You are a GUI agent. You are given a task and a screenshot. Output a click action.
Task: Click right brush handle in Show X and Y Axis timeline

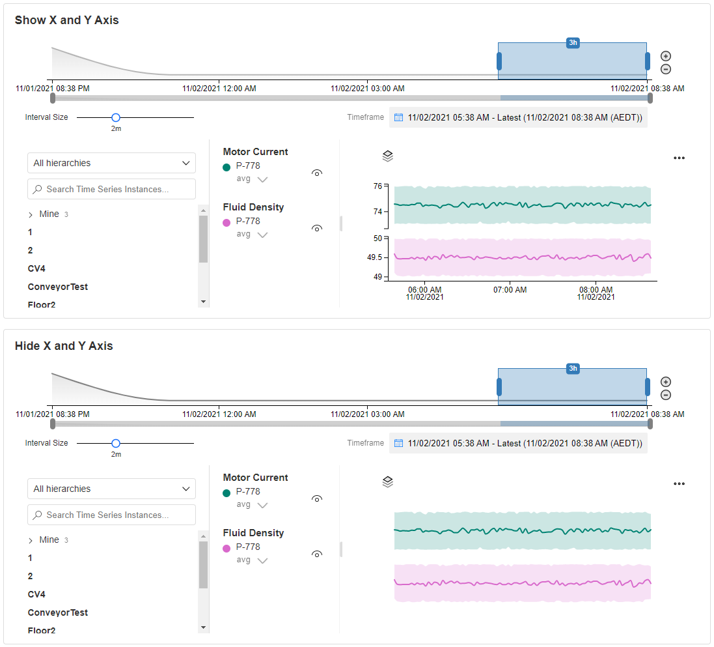point(648,61)
